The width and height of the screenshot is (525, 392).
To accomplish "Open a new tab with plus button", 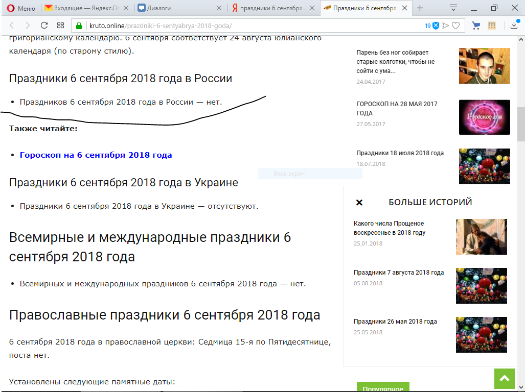I will [x=420, y=8].
